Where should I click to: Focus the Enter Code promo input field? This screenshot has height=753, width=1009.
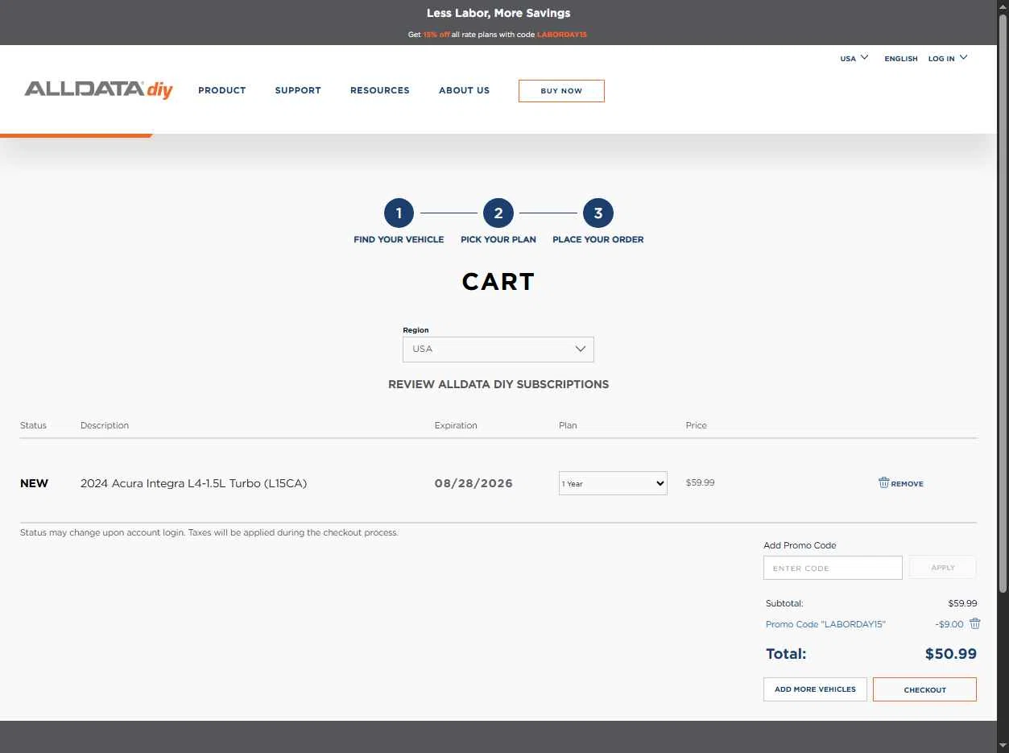[x=833, y=568]
